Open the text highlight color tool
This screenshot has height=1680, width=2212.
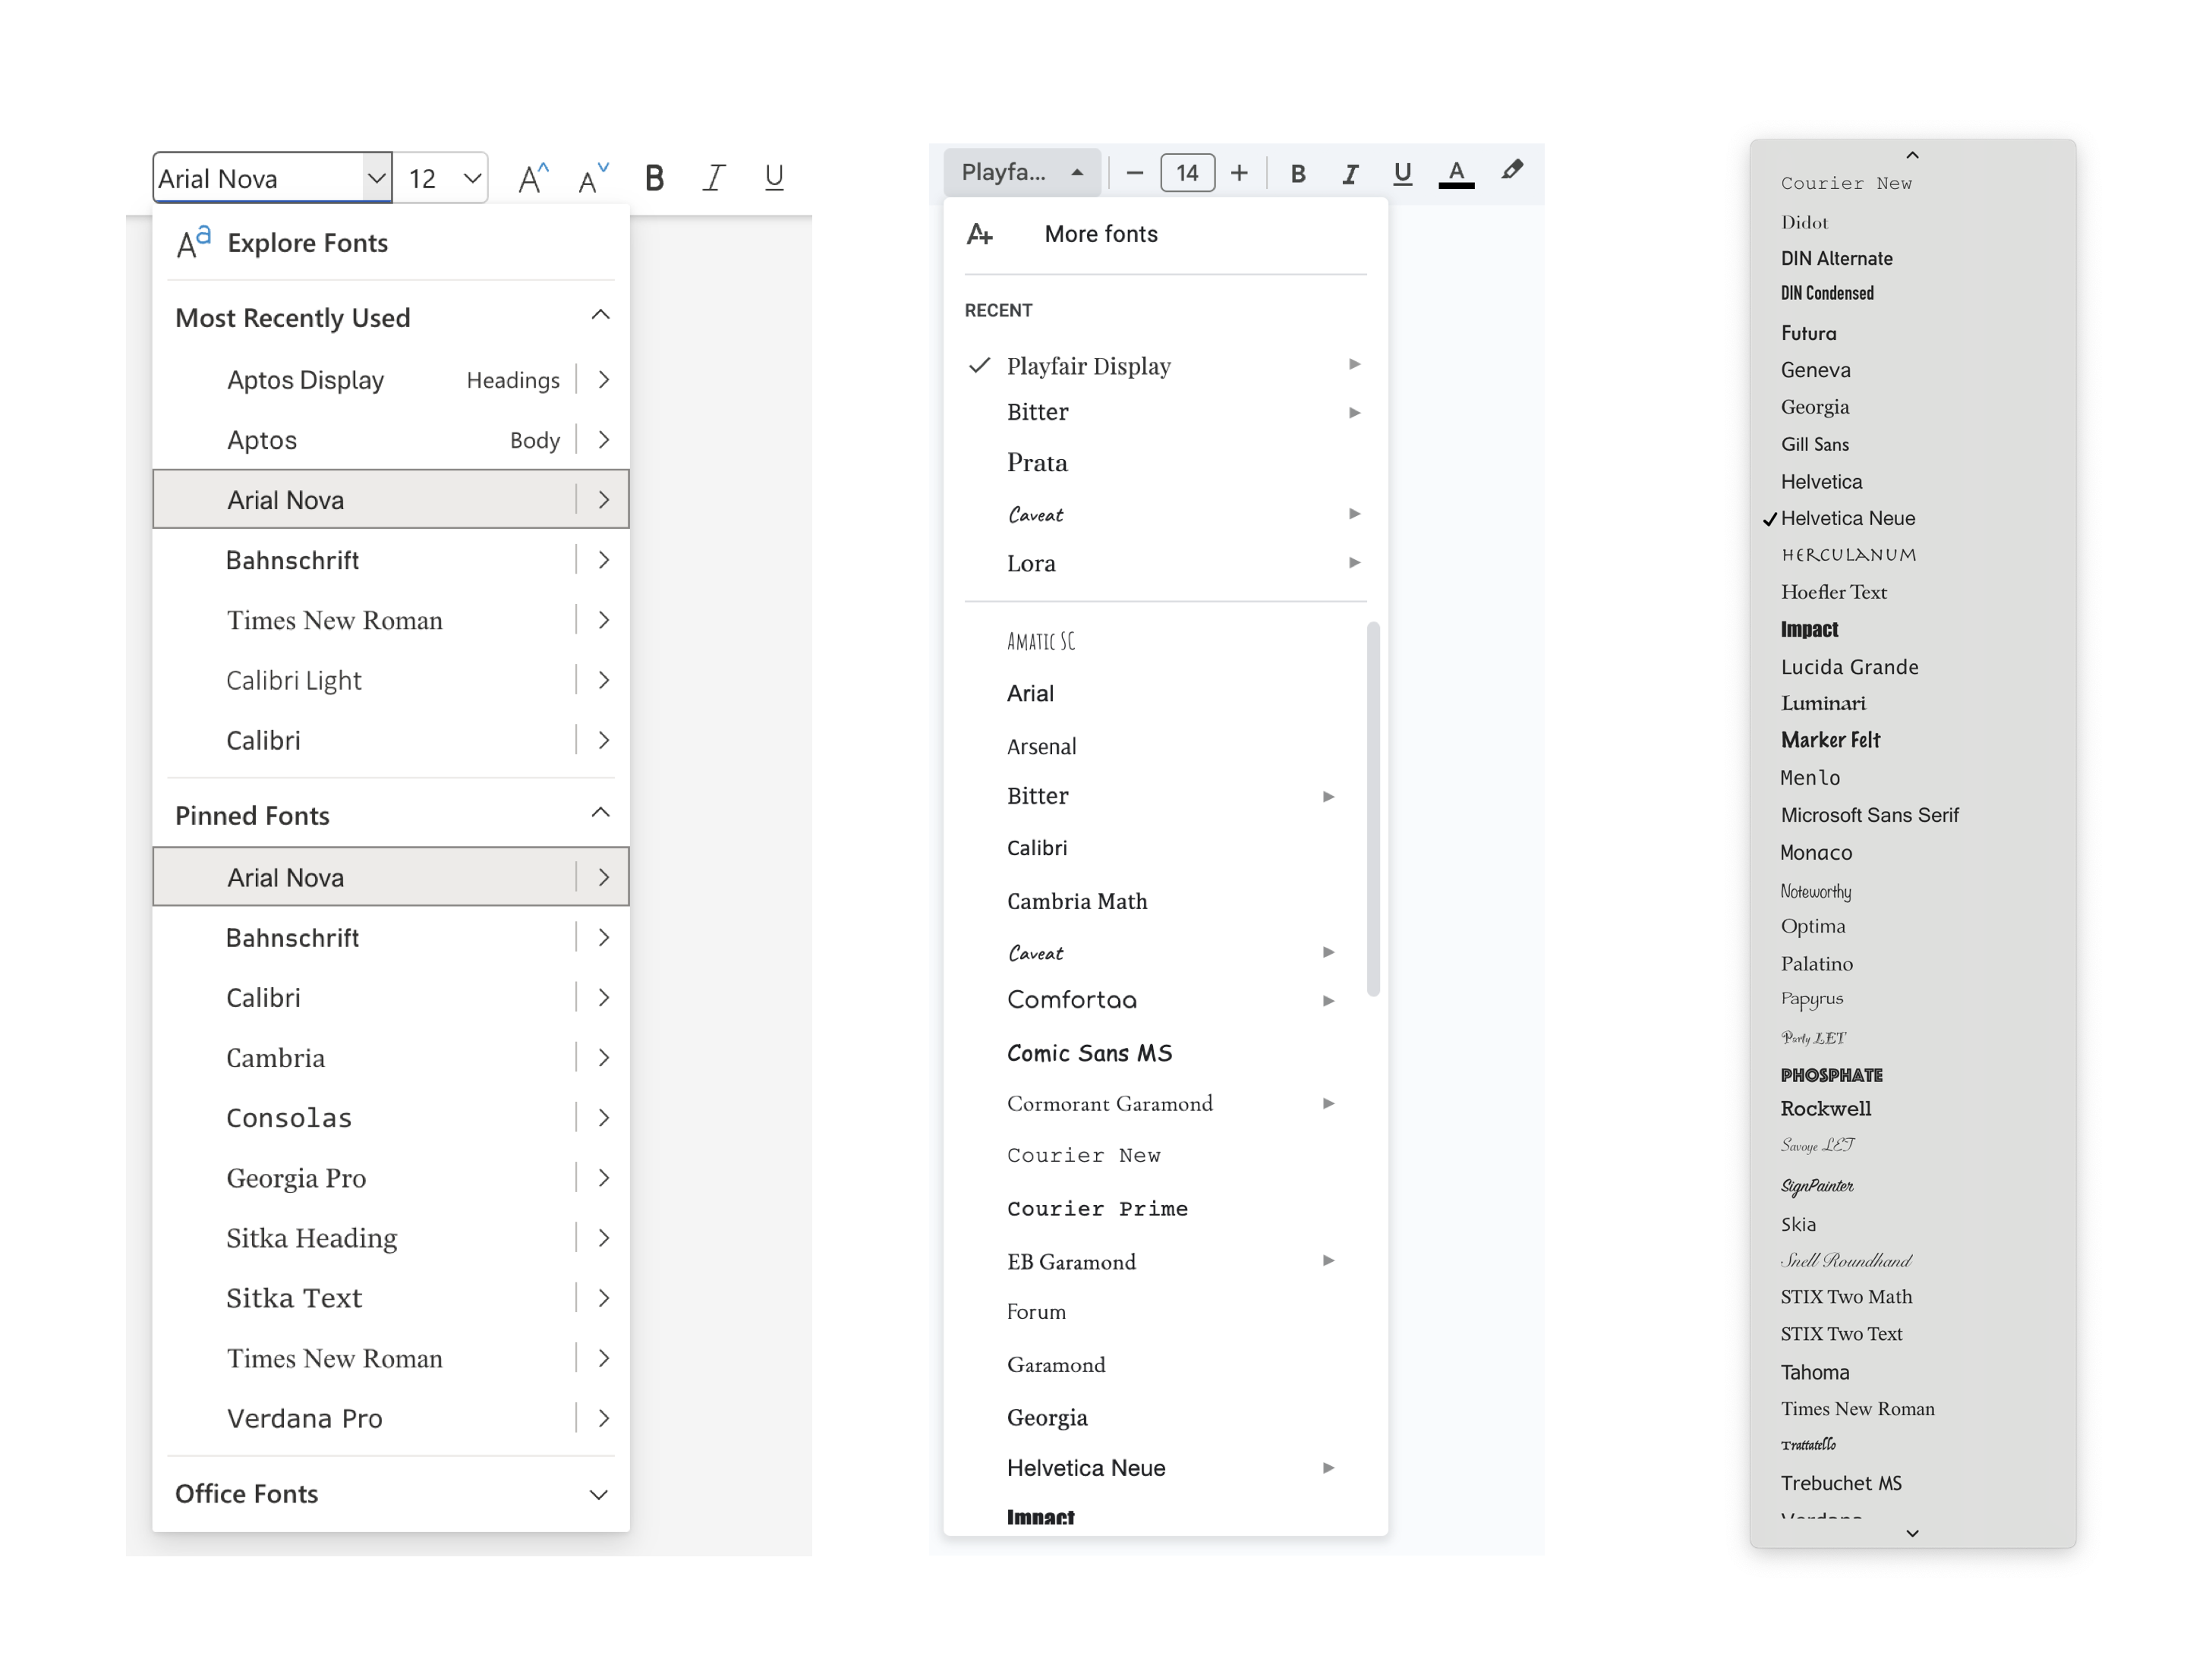tap(1511, 171)
